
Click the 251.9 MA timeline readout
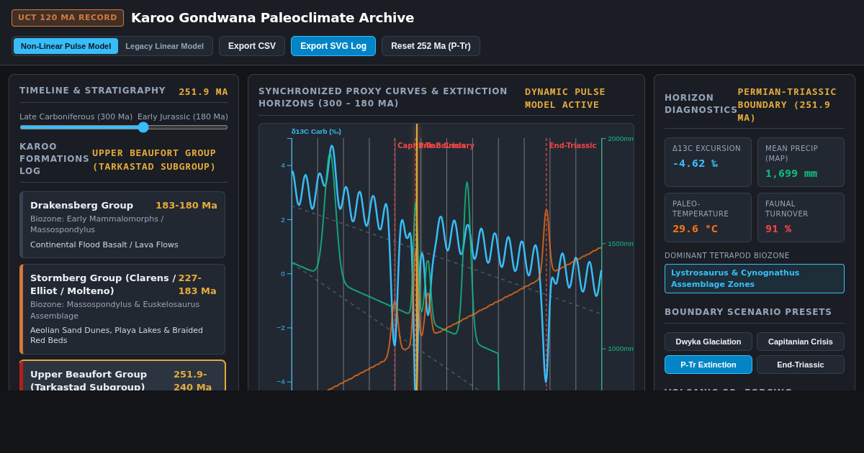pos(203,92)
